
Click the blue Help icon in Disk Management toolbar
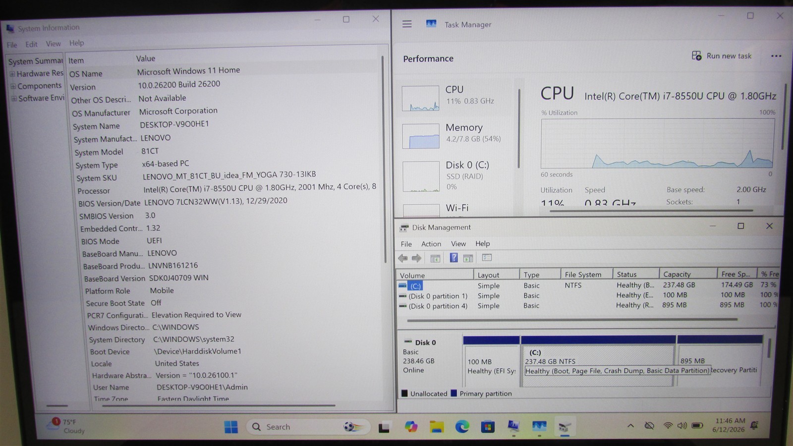point(453,258)
